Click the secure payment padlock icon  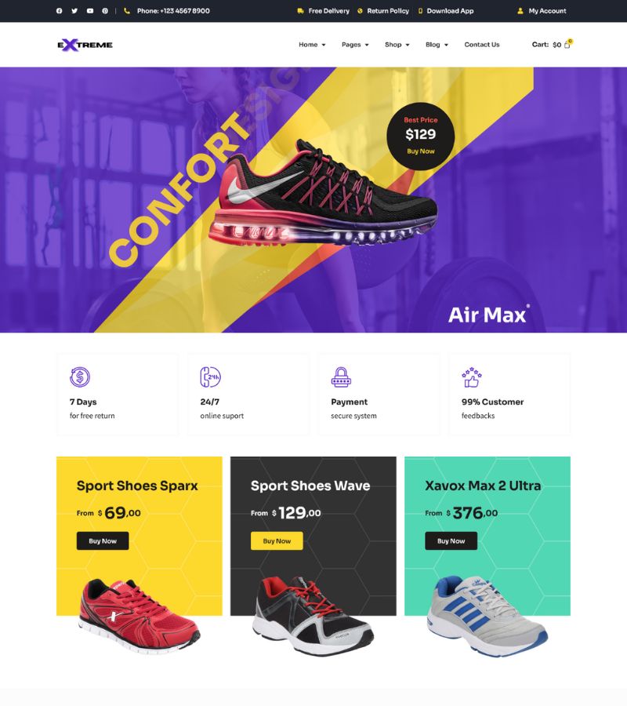pos(341,377)
